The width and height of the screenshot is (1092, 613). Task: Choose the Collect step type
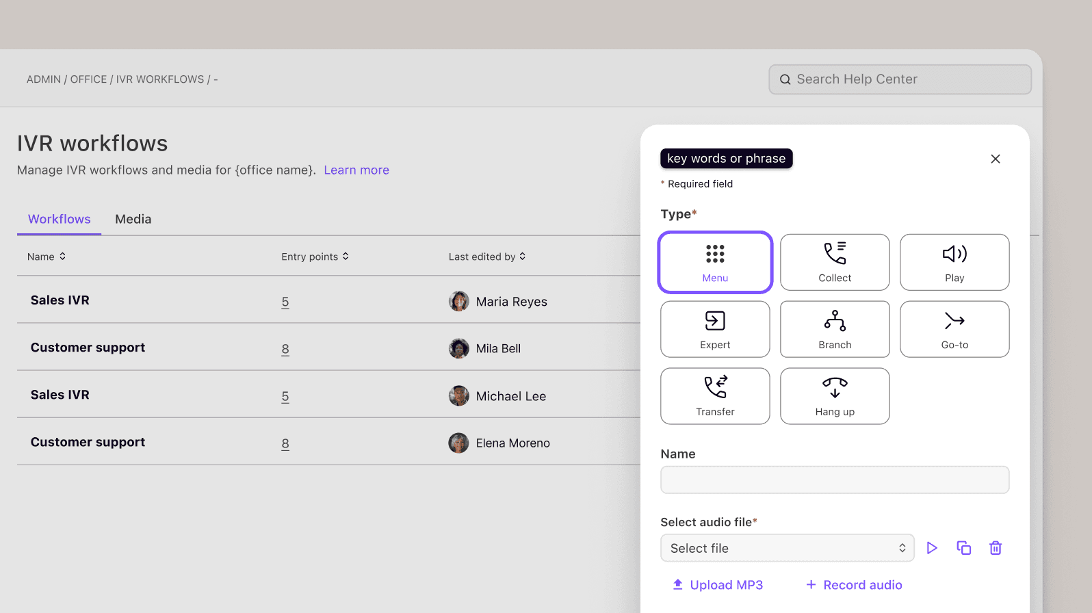tap(835, 262)
